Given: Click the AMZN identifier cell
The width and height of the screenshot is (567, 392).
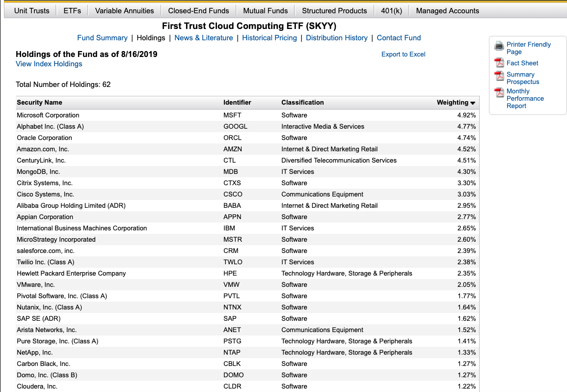Looking at the screenshot, I should click(233, 149).
